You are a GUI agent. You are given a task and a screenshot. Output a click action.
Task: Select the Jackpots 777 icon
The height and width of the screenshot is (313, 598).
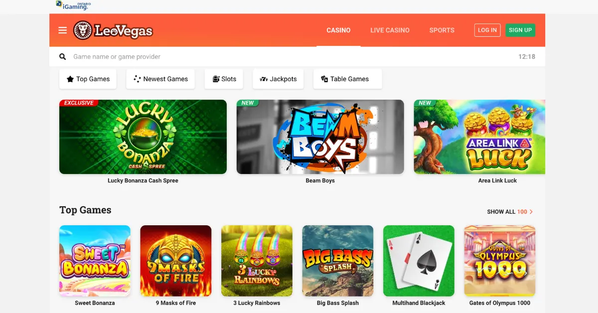coord(264,79)
